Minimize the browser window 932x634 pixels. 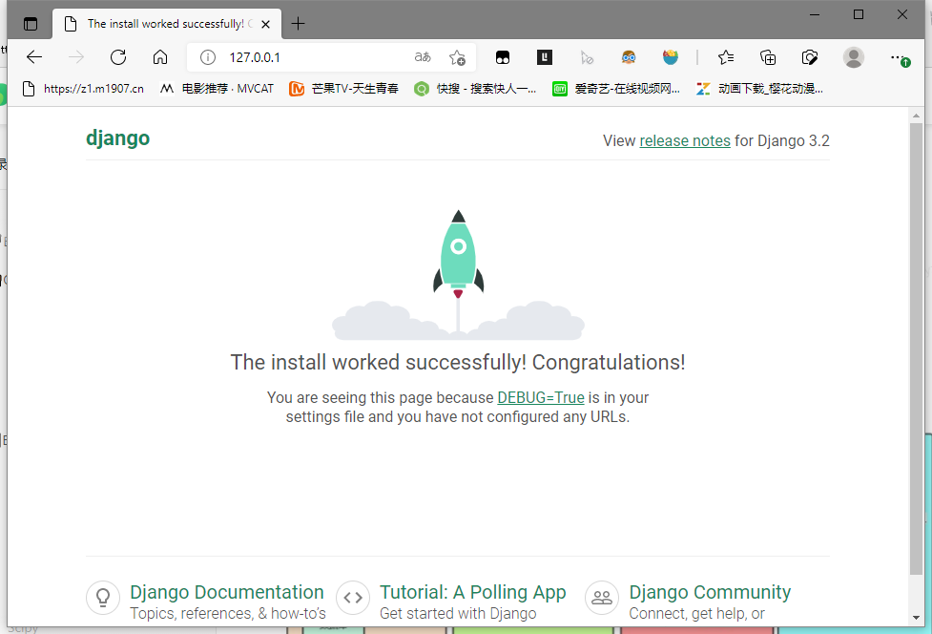click(x=815, y=14)
